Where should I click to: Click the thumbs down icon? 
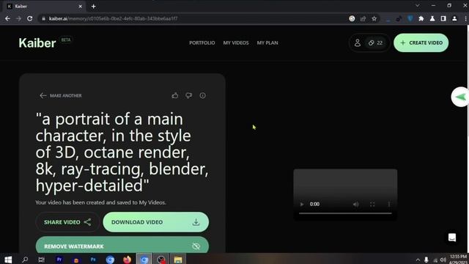pos(189,95)
